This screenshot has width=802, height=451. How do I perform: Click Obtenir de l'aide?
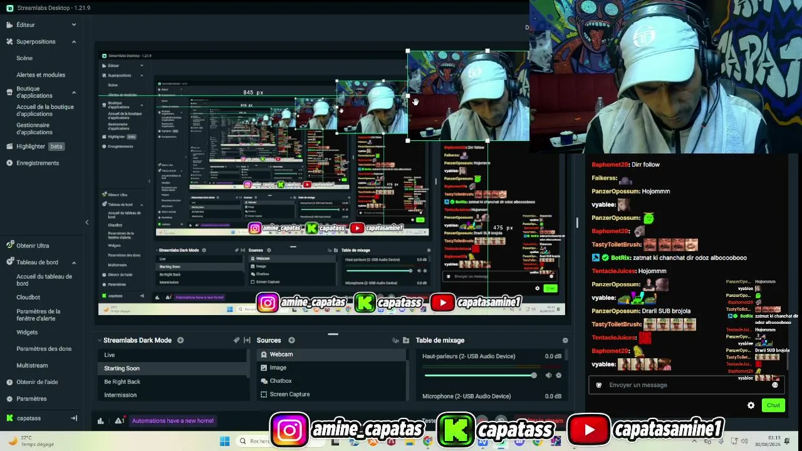coord(32,382)
